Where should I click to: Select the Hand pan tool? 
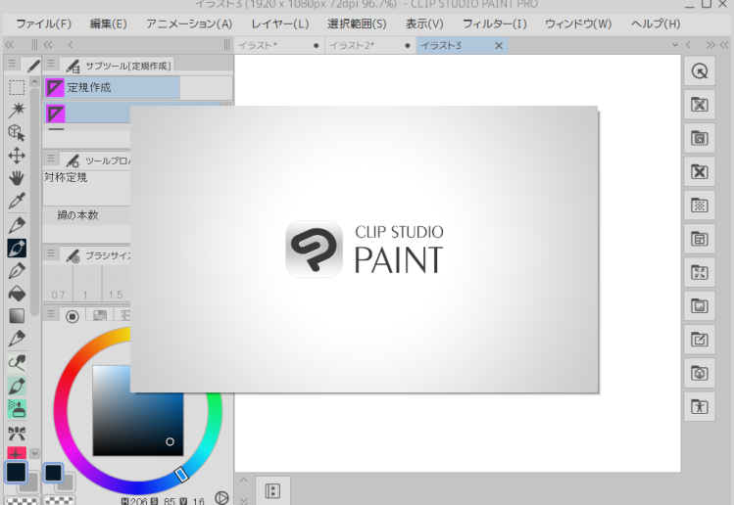pos(17,178)
